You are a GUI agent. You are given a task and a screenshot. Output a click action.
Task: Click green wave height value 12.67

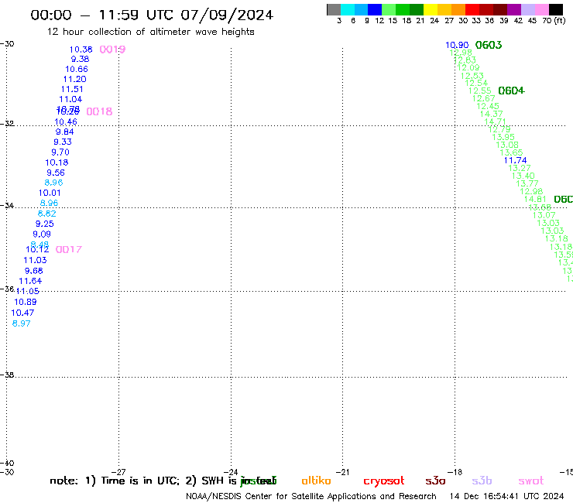point(483,98)
